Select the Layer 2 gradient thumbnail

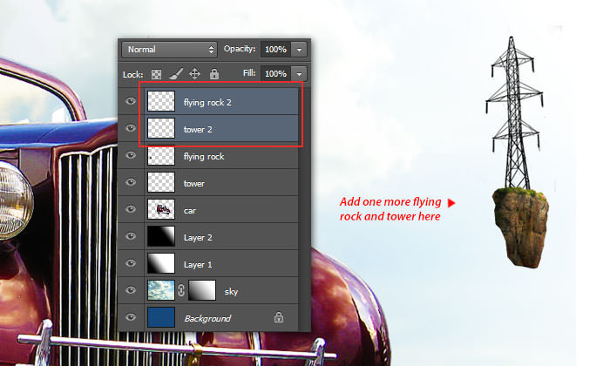(x=161, y=236)
